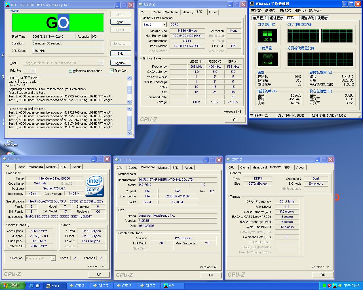Click the Windows Task Manager title bar icon
This screenshot has width=363, height=290.
252,4
